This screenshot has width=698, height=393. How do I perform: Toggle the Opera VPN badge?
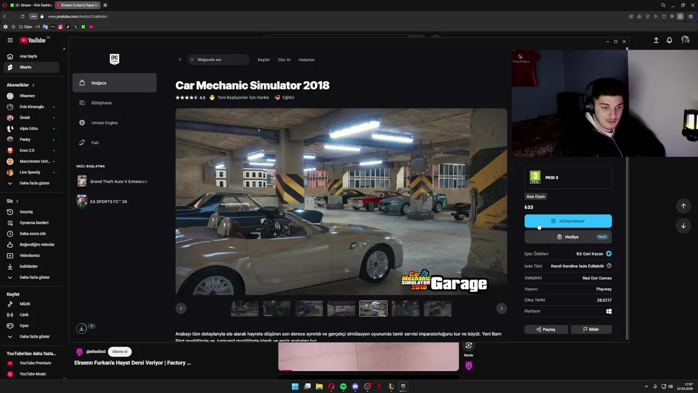33,16
